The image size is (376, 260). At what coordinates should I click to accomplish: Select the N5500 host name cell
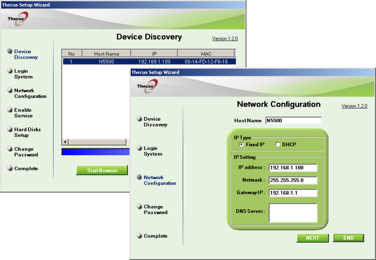107,62
